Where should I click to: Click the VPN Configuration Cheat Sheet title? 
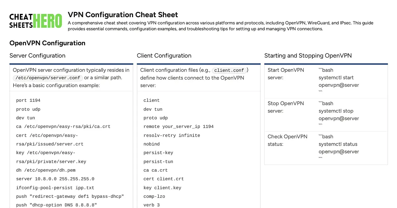click(x=122, y=15)
